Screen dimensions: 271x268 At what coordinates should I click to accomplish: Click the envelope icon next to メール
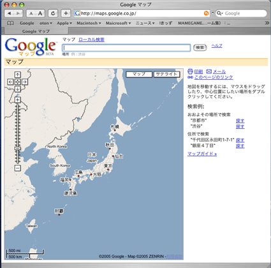[209, 71]
